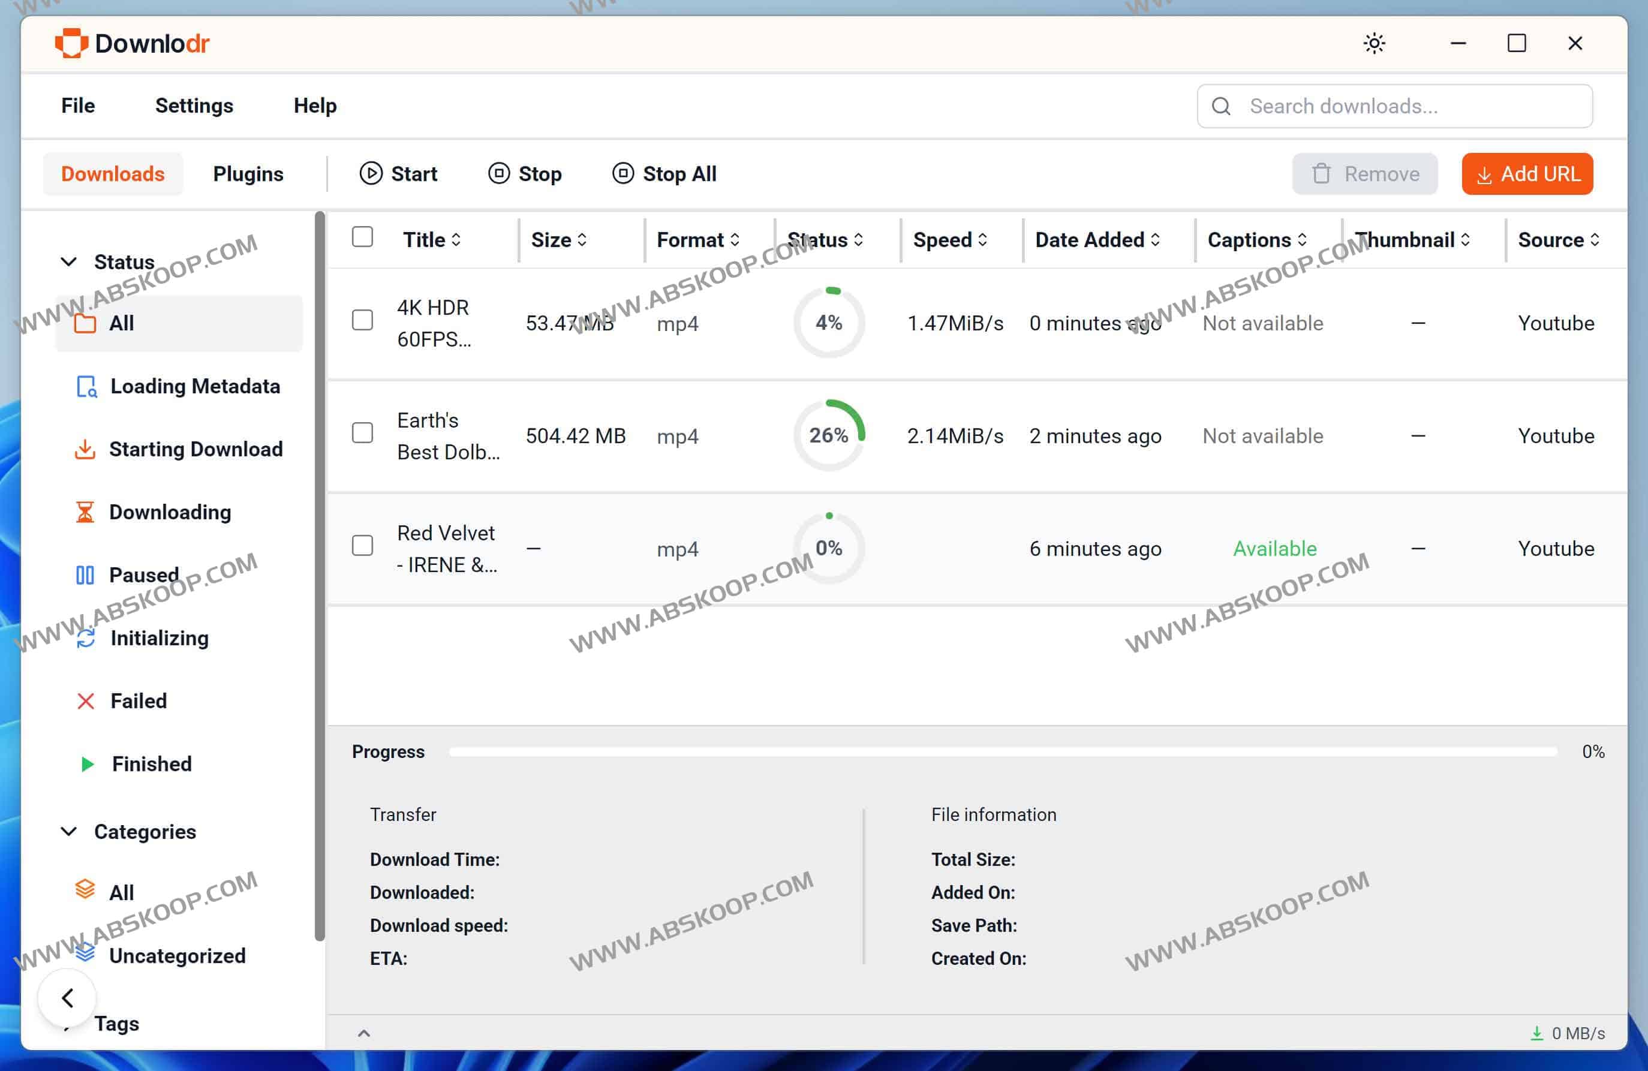The height and width of the screenshot is (1071, 1648).
Task: Show Paused downloads via pause icon
Action: [x=85, y=575]
